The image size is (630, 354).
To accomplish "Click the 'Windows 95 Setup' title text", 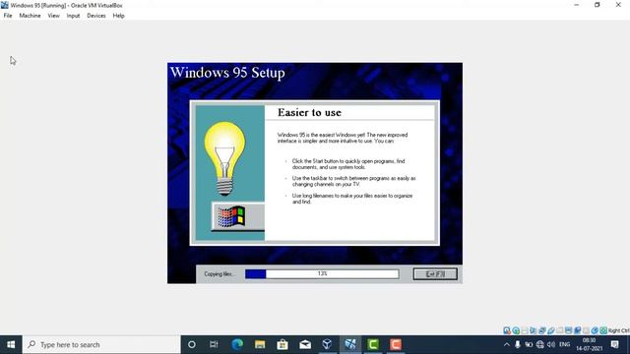I will click(227, 73).
